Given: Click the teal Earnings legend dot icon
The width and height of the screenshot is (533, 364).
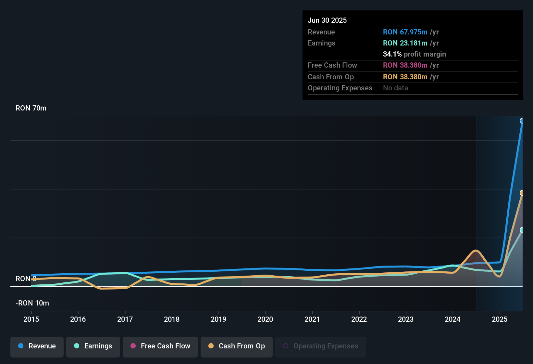Looking at the screenshot, I should coord(77,346).
